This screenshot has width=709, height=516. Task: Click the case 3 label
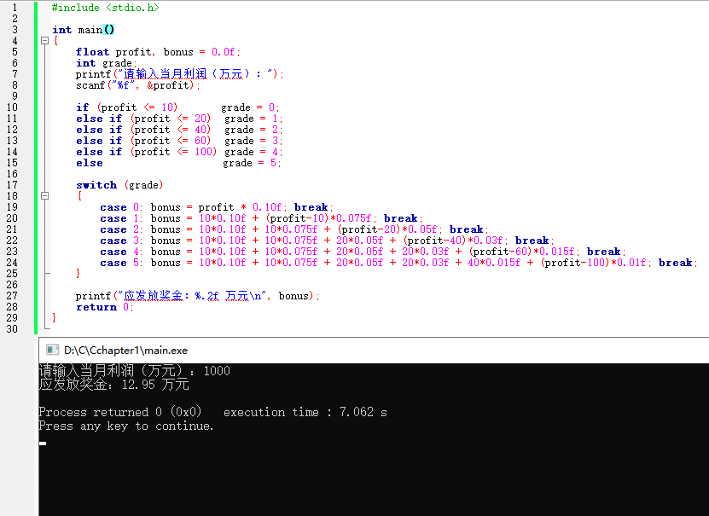(x=121, y=241)
